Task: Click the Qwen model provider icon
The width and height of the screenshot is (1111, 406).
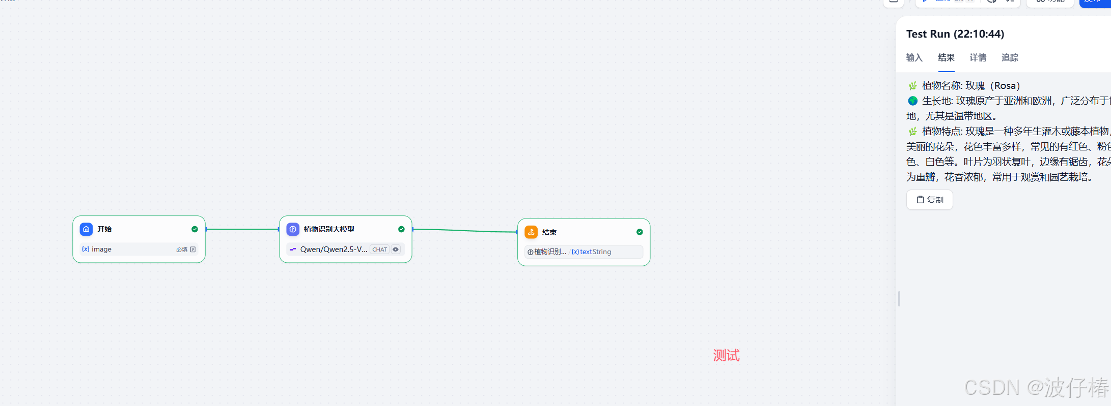Action: point(293,249)
